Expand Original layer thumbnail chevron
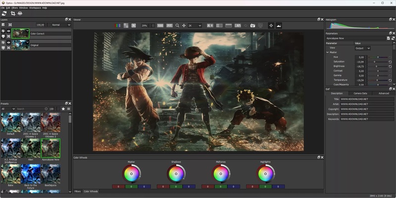Viewport: 396px width, 198px height. tap(28, 42)
